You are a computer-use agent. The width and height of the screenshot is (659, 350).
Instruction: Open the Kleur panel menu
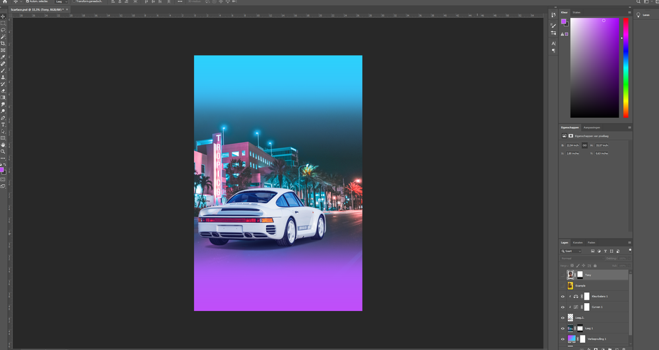pyautogui.click(x=629, y=12)
